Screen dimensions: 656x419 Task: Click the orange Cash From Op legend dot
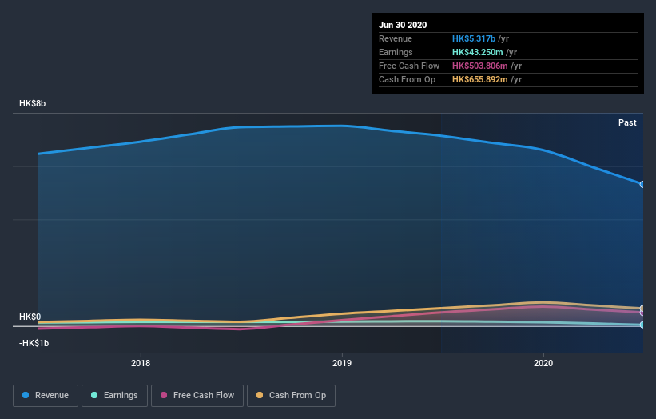[x=260, y=395]
